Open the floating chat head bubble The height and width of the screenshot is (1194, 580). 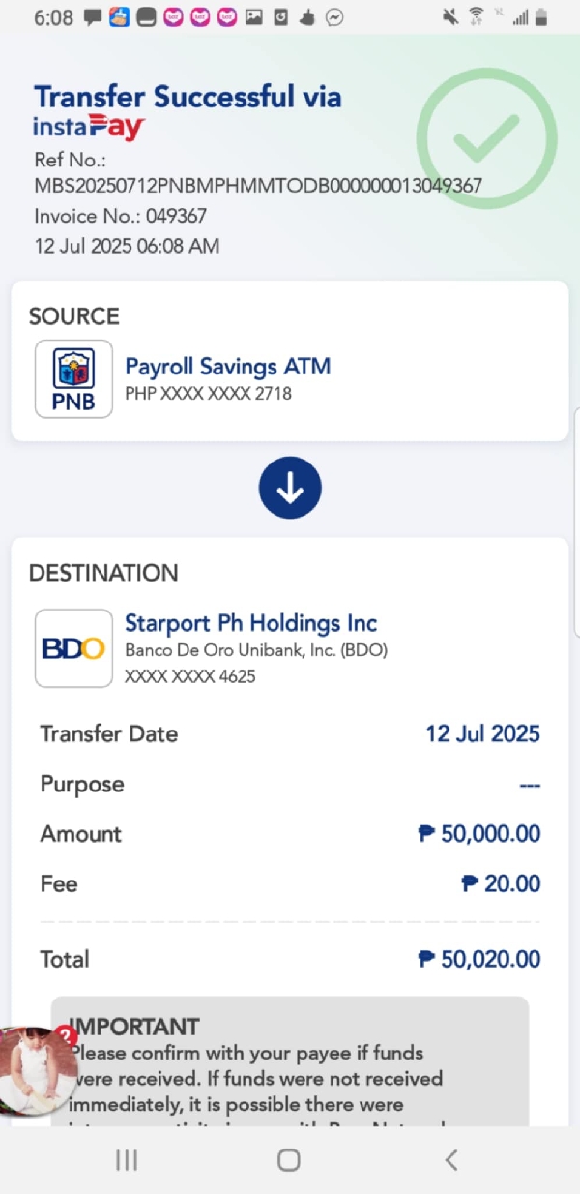tap(37, 1070)
